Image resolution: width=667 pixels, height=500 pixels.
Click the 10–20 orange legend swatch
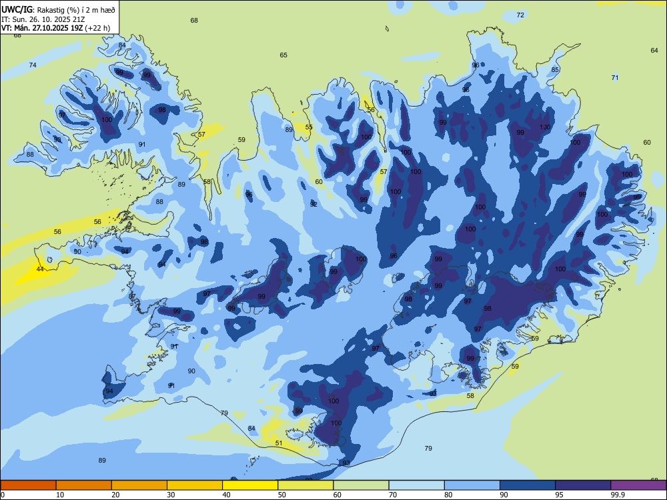[84, 485]
